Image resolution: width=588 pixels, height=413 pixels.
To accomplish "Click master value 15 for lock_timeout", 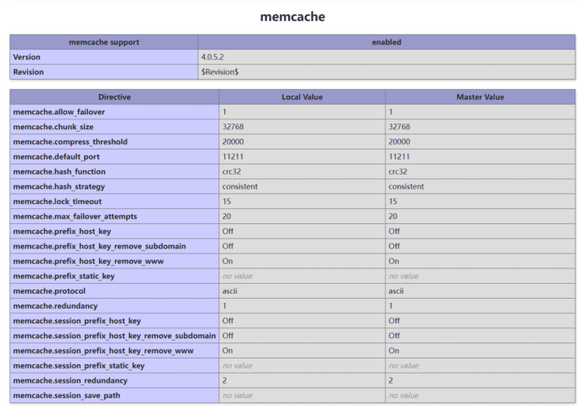I will (392, 201).
